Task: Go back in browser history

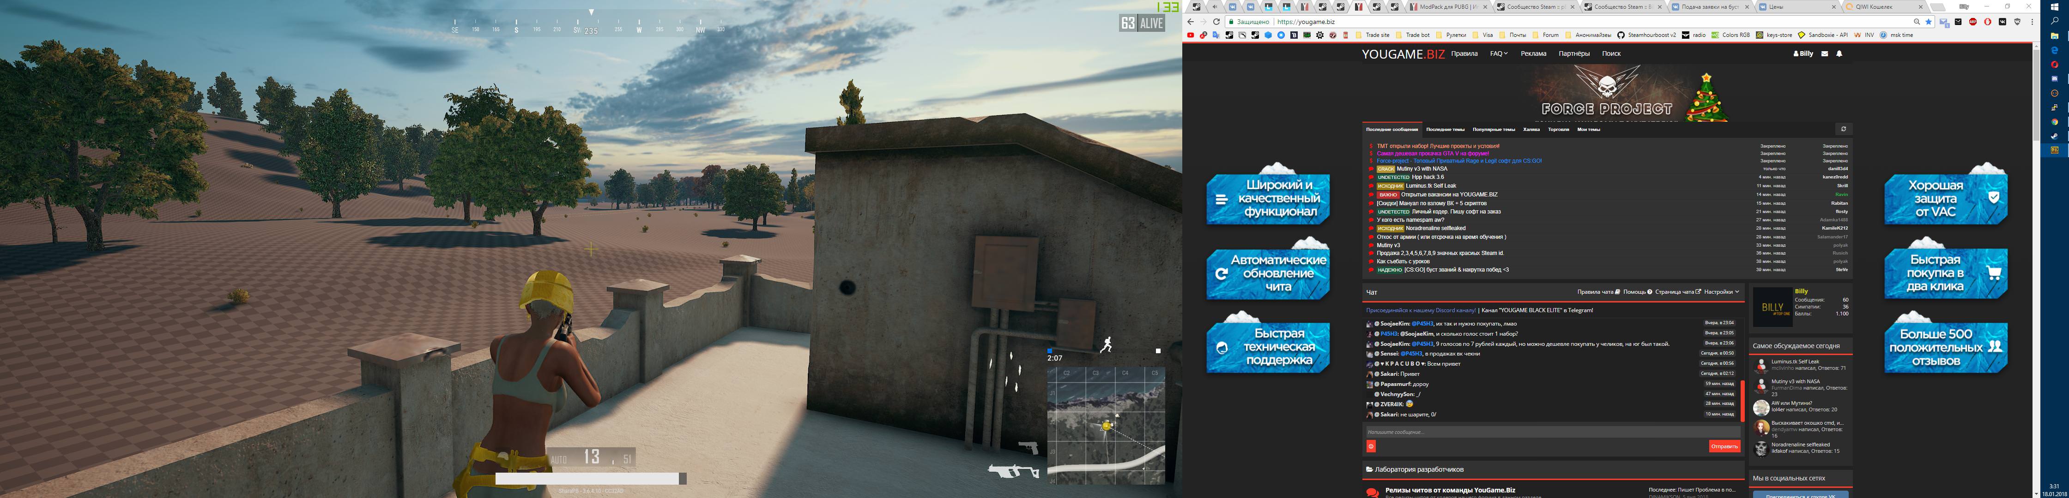Action: pos(1190,22)
